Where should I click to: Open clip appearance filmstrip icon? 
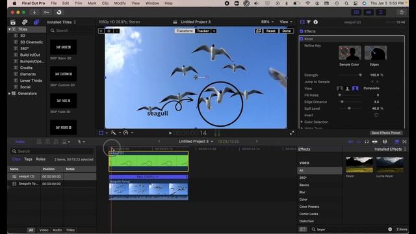[385, 142]
